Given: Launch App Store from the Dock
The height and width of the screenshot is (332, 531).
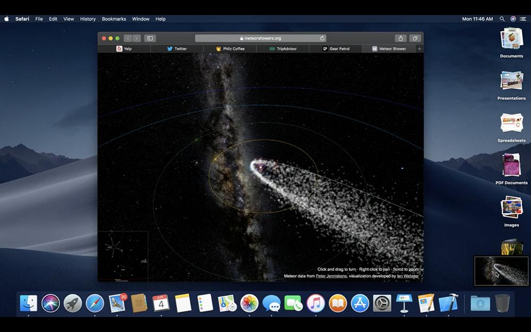Looking at the screenshot, I should [x=359, y=303].
